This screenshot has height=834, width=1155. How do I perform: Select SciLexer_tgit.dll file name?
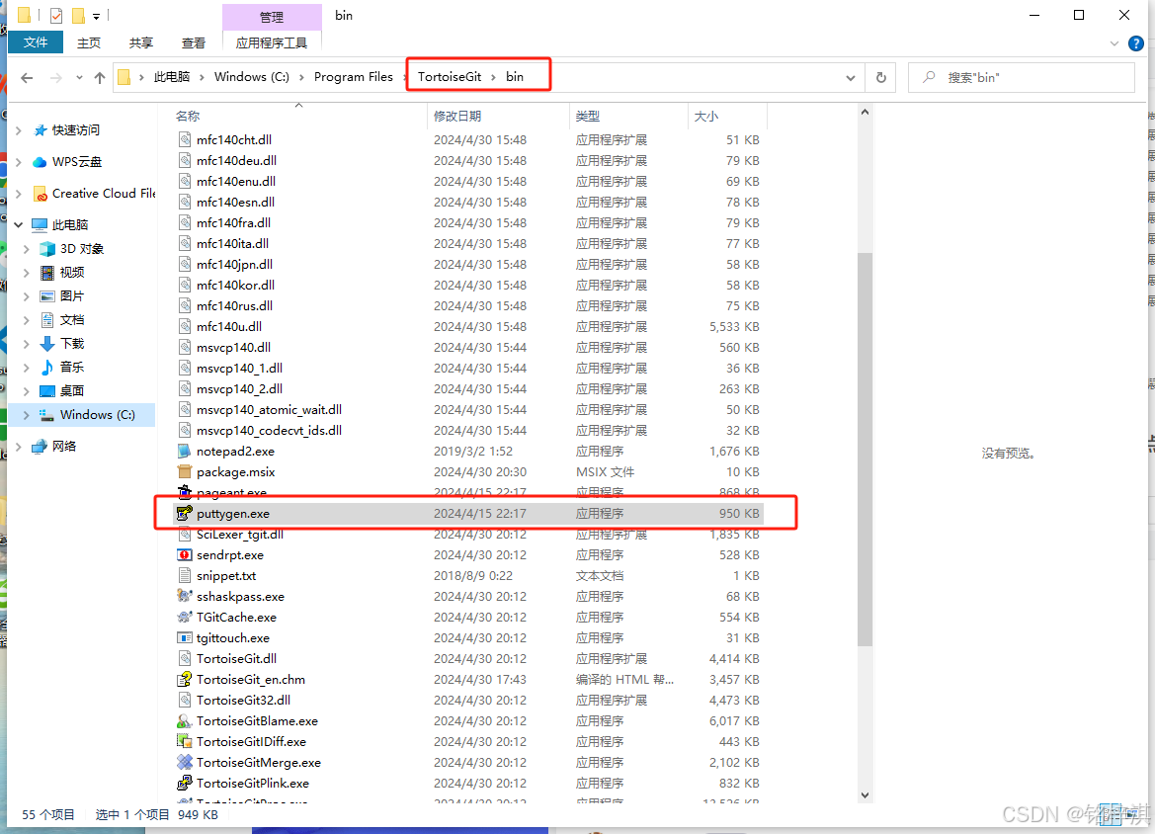240,535
